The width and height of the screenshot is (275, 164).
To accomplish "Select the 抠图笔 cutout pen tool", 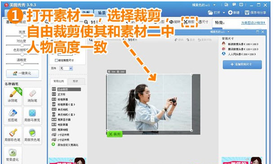I will pos(13,116).
